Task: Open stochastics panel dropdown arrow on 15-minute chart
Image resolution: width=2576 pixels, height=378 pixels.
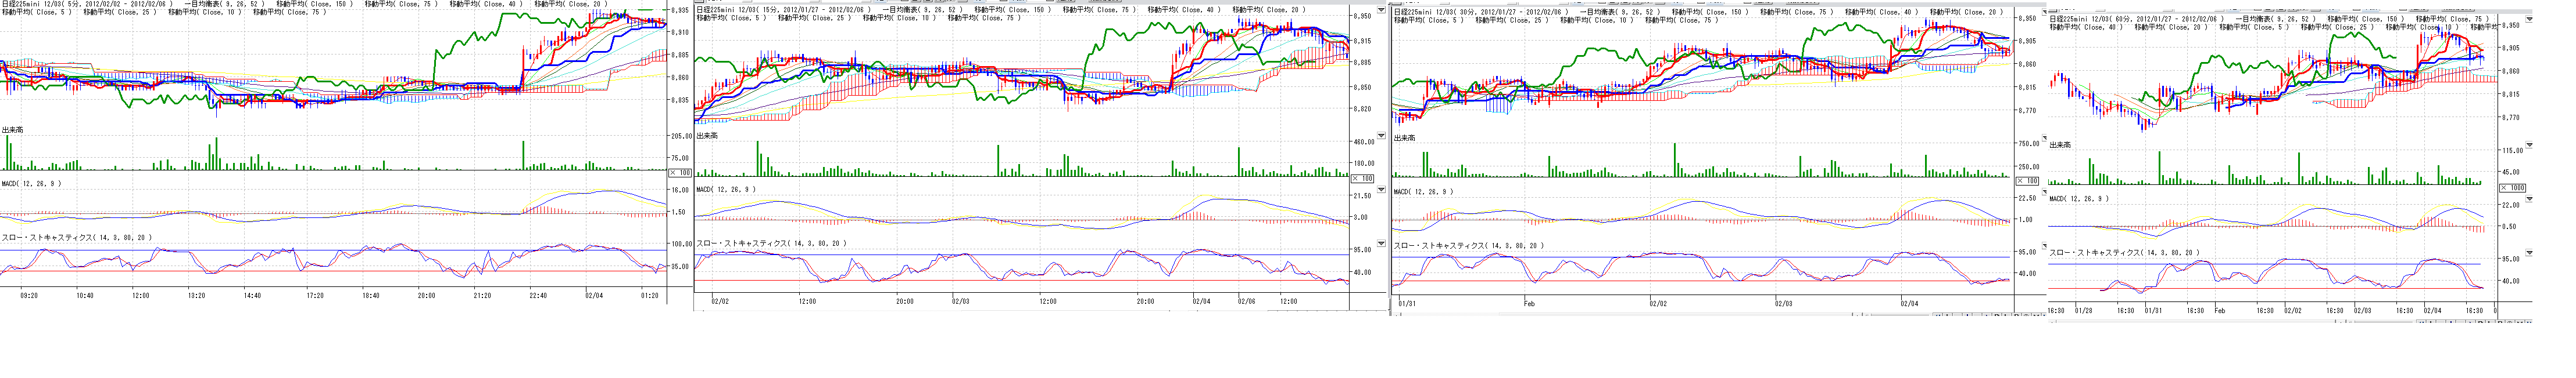Action: (x=1381, y=243)
